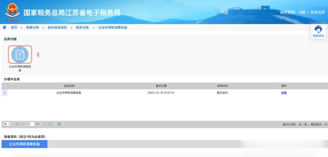The image size is (328, 157).
Task: Navigate to 综合信息报告 in the breadcrumb
Action: pyautogui.click(x=57, y=28)
